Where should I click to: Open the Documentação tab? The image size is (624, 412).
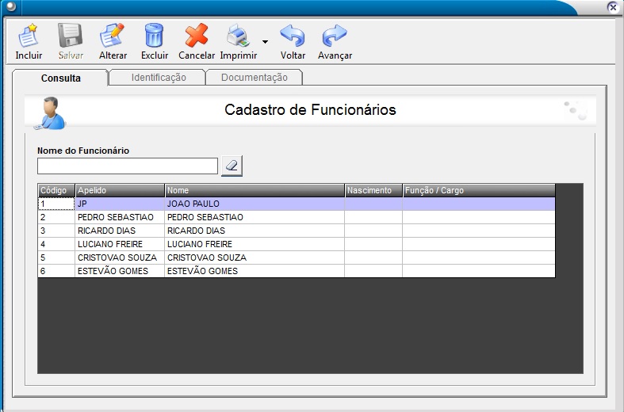255,77
